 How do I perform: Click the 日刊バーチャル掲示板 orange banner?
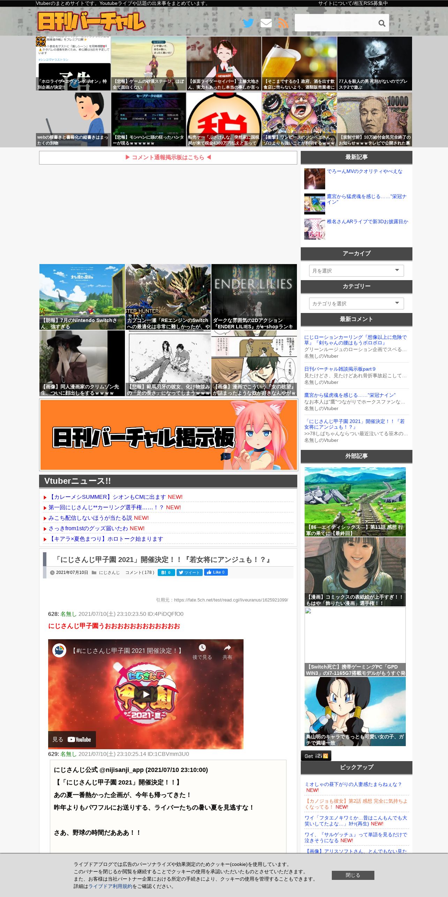169,435
